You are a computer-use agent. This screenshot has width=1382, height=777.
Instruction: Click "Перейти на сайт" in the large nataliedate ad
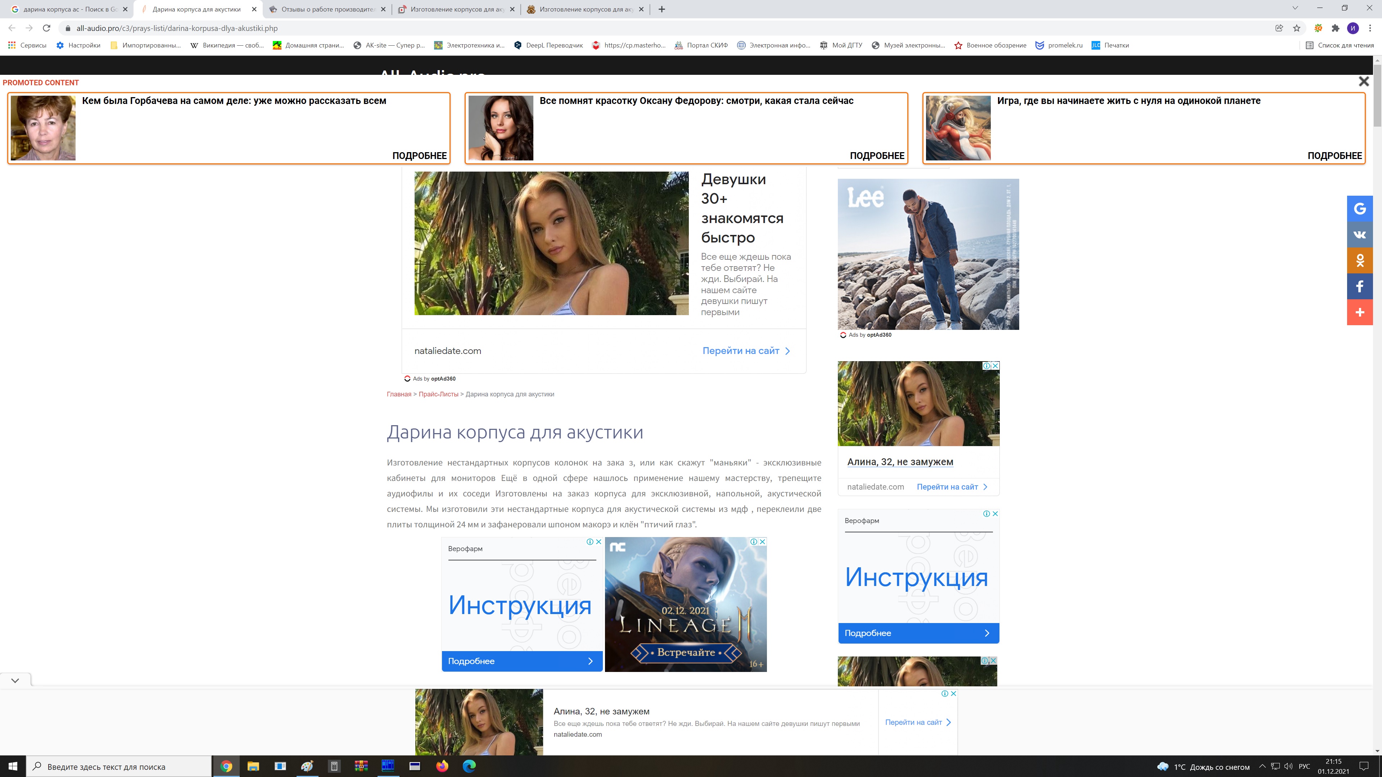pyautogui.click(x=746, y=351)
